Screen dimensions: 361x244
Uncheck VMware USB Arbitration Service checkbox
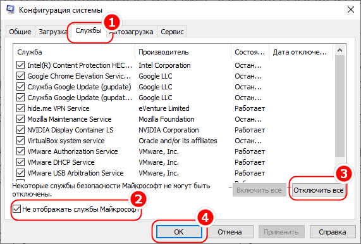pos(20,173)
